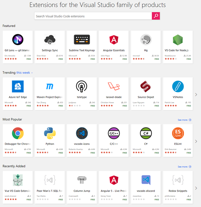This screenshot has height=207, width=201.
Task: Open the Angular Essentials title link
Action: [x=114, y=50]
